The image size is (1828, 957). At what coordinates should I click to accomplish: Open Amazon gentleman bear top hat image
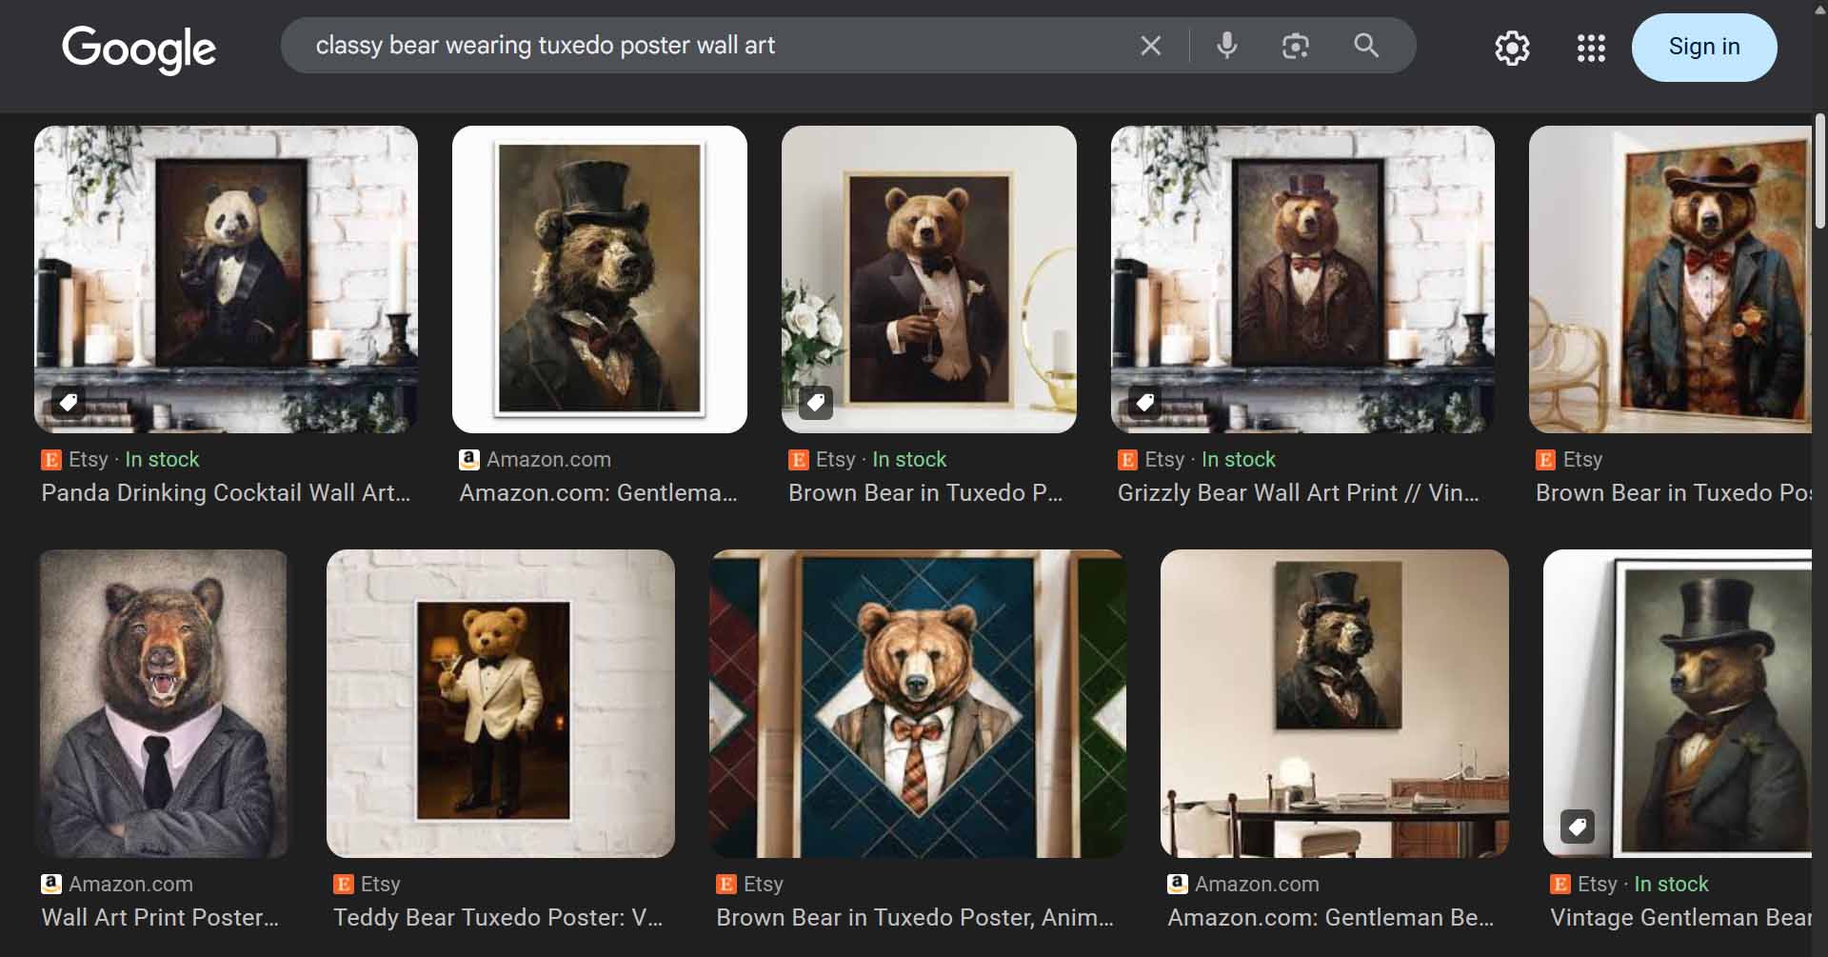pyautogui.click(x=599, y=279)
